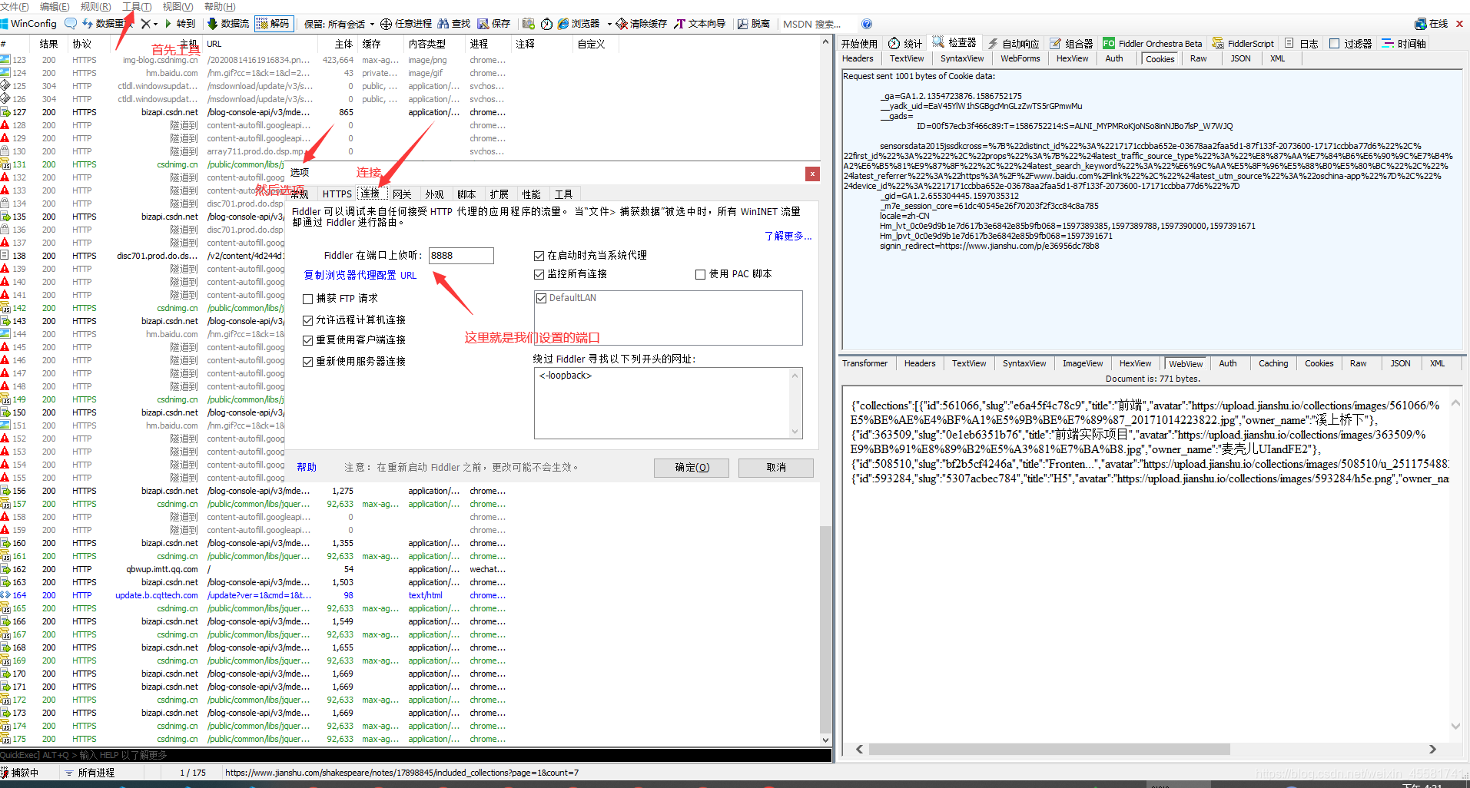Image resolution: width=1470 pixels, height=788 pixels.
Task: Open the Statistics tab clock icon
Action: tap(894, 43)
